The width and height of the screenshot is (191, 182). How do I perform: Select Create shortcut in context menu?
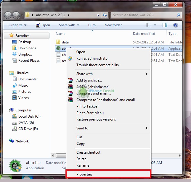tap(108, 152)
